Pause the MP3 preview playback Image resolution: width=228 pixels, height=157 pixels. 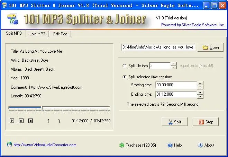click(x=21, y=121)
